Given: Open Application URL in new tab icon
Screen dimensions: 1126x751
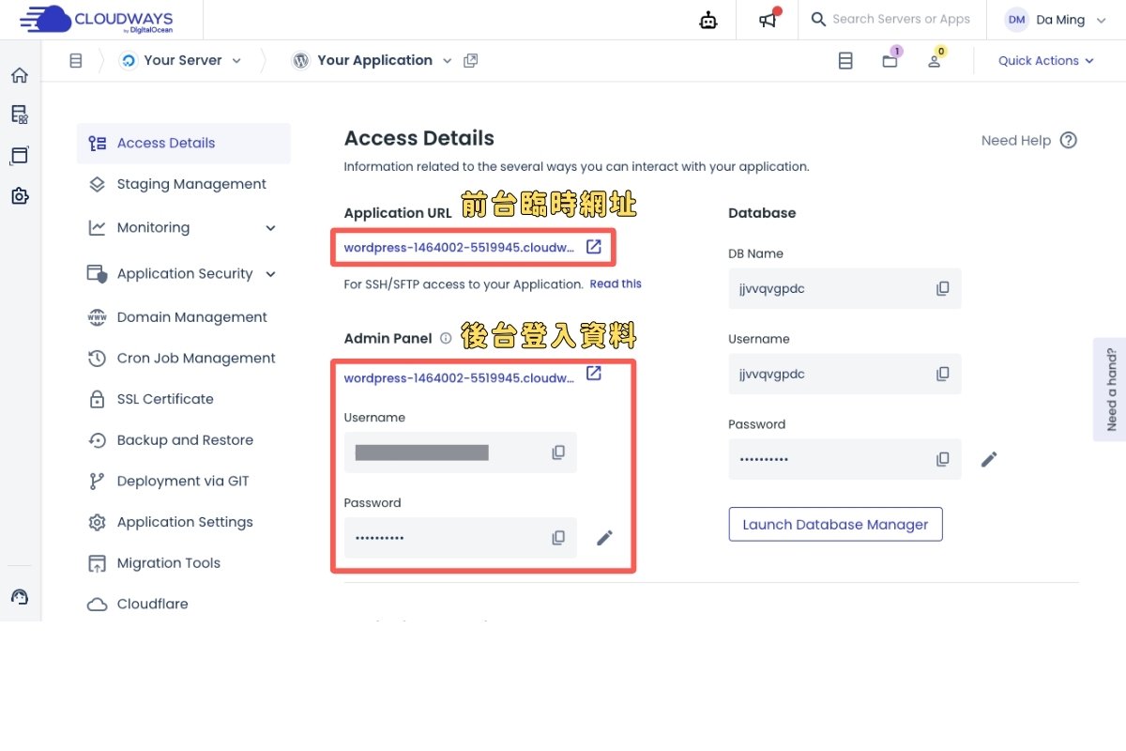Looking at the screenshot, I should click(x=594, y=247).
